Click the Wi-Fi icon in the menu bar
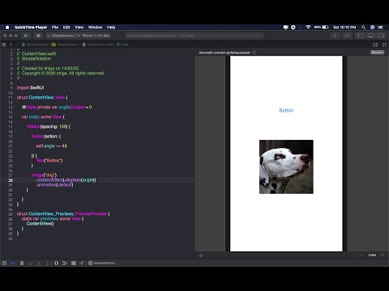Image resolution: width=389 pixels, height=291 pixels. (x=308, y=27)
